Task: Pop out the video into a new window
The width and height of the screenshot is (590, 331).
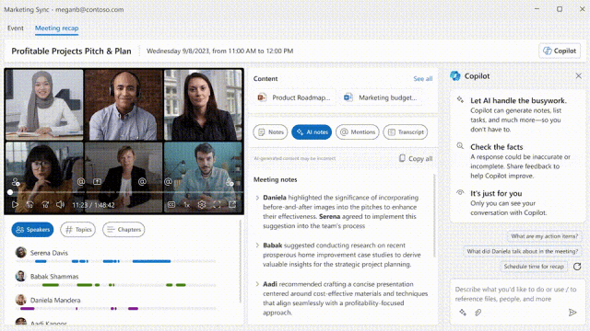Action: [232, 205]
